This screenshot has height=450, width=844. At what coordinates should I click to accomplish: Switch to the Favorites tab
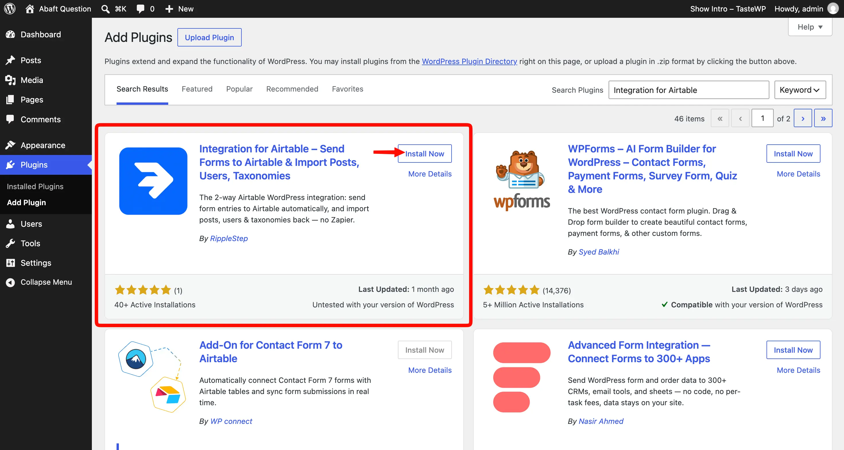click(x=347, y=89)
